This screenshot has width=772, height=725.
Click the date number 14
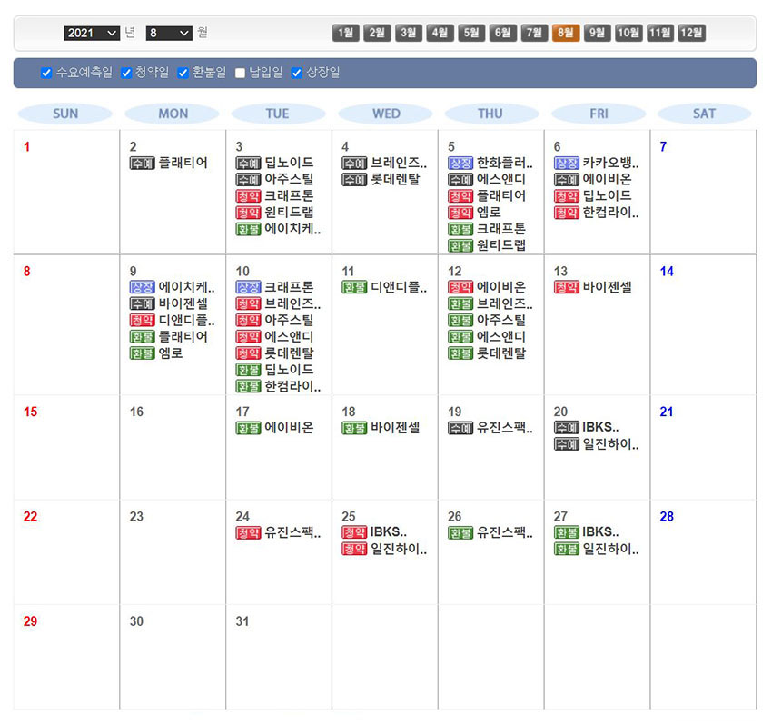(667, 272)
